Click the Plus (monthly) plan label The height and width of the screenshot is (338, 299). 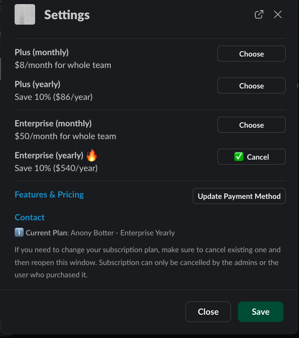tap(41, 52)
